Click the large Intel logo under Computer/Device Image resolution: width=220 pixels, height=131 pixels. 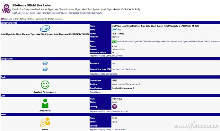[x=45, y=29]
